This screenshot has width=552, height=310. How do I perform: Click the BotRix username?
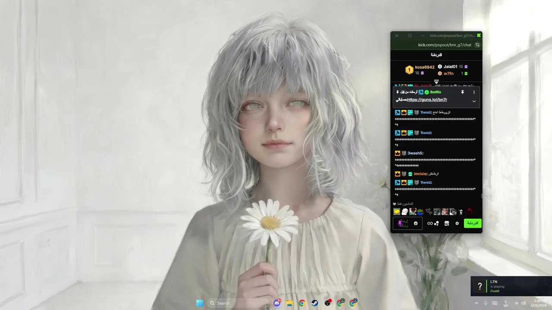coord(436,92)
